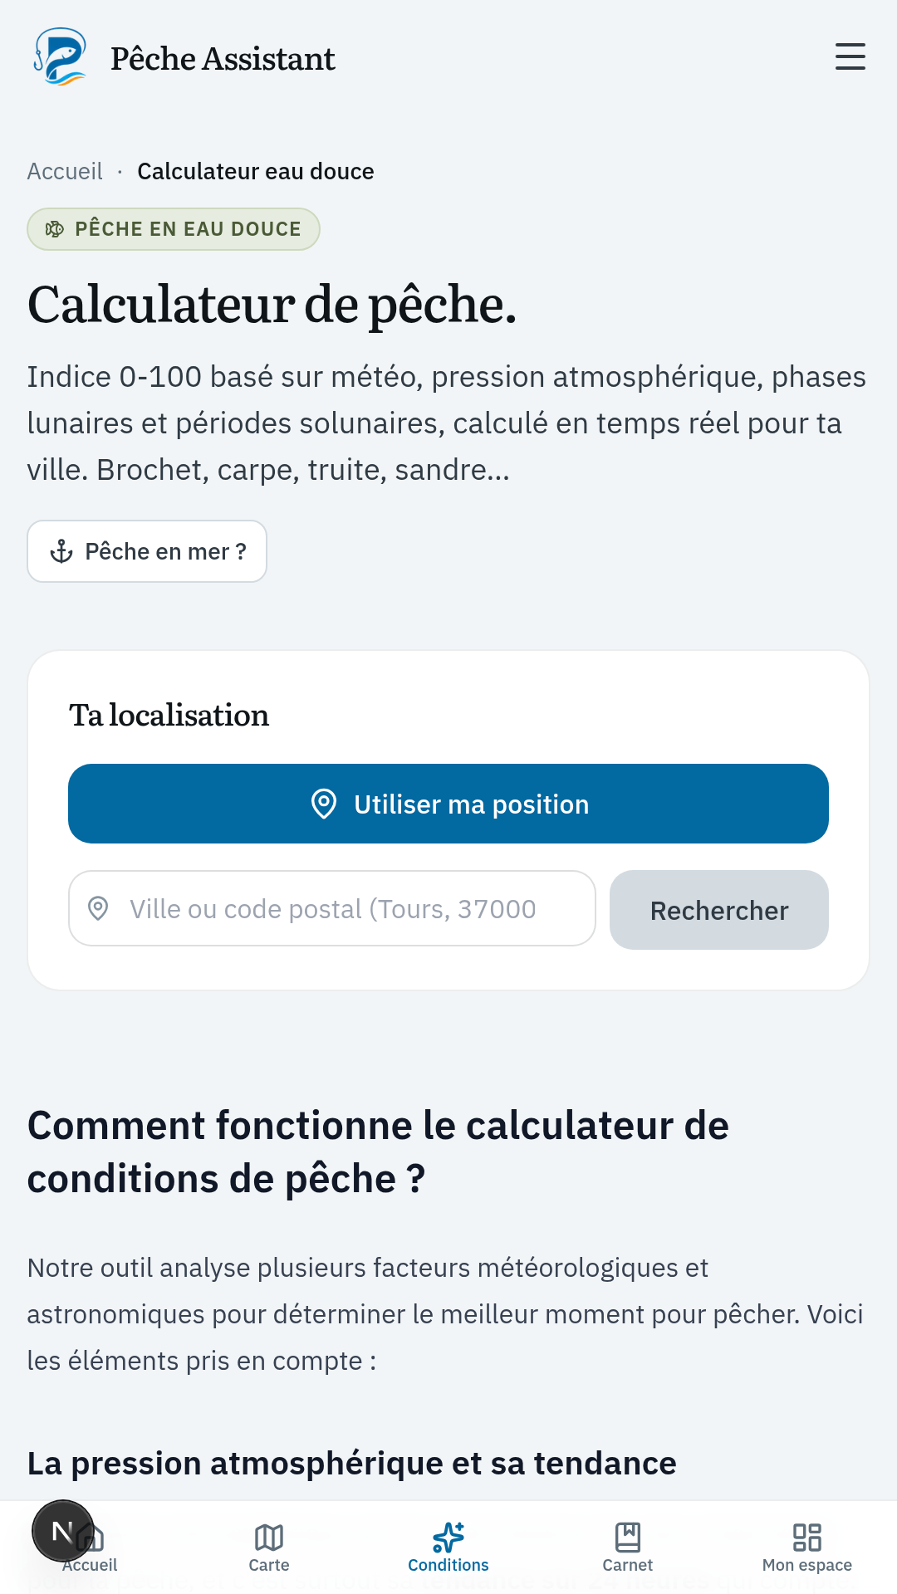Switch to the Mon espace tab label
897x1594 pixels.
(x=807, y=1565)
